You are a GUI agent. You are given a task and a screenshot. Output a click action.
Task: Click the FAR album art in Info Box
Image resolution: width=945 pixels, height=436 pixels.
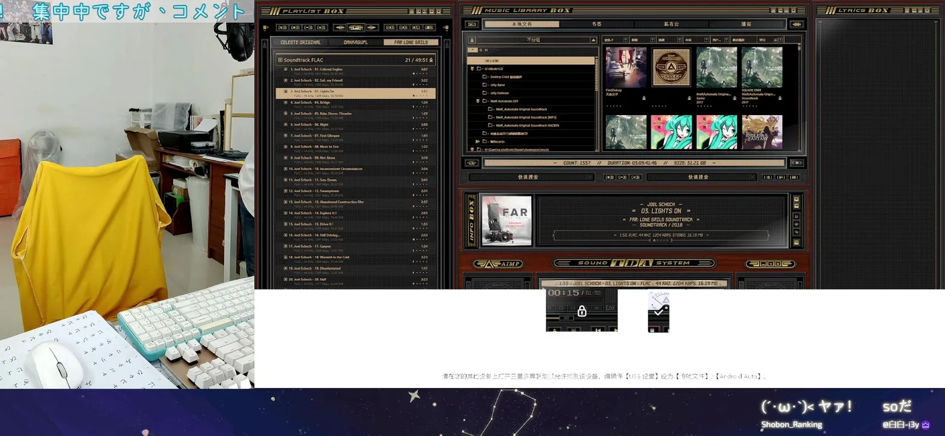pos(506,220)
